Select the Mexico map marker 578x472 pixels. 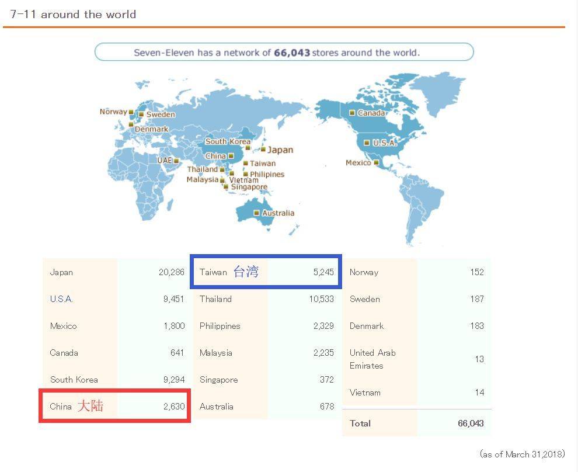click(x=377, y=162)
